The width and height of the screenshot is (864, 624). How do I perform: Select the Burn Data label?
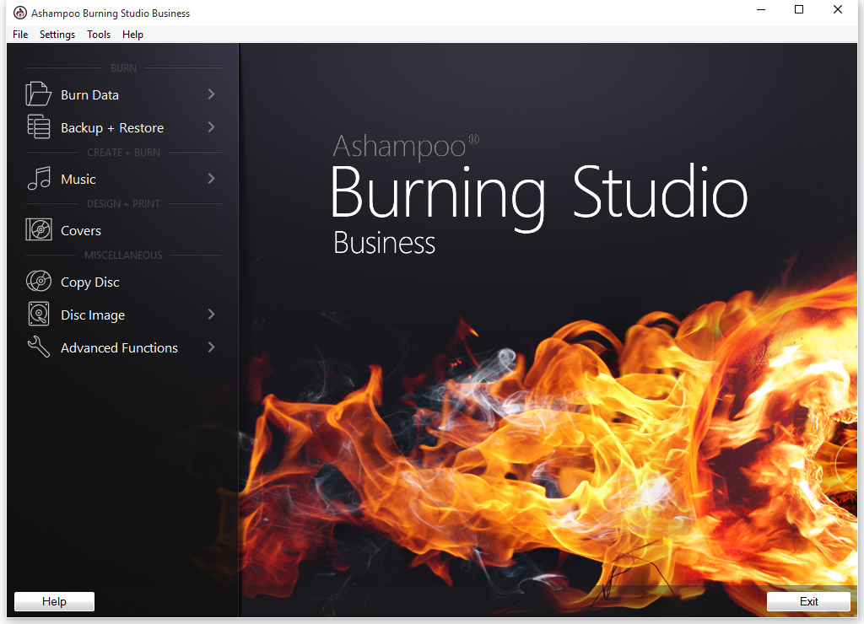coord(89,94)
